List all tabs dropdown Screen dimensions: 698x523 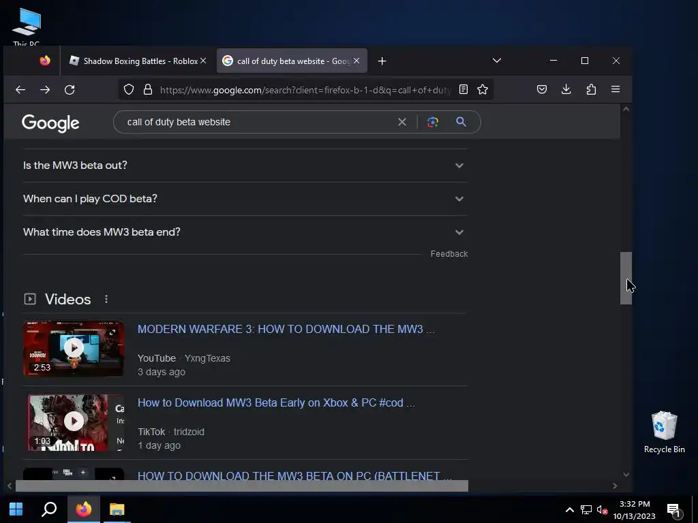click(497, 61)
